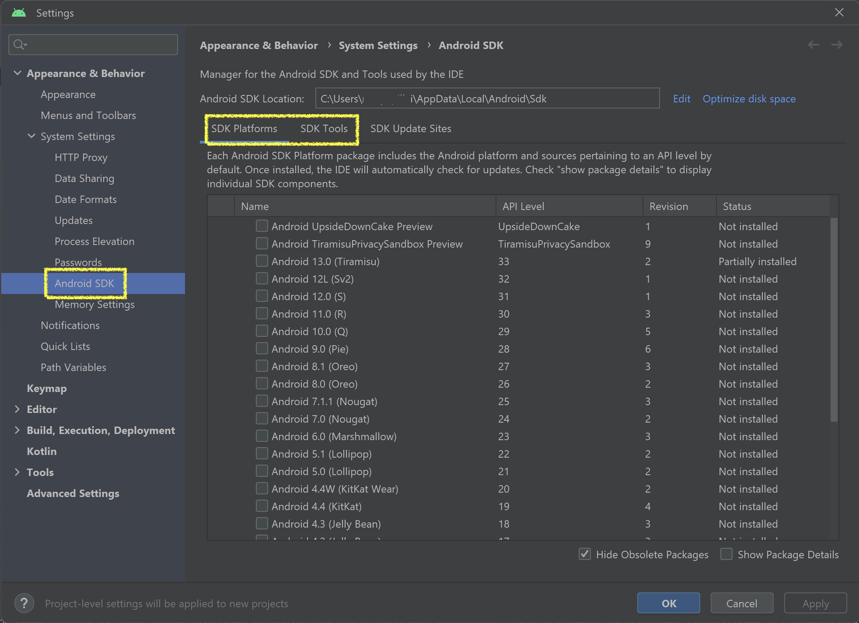Viewport: 859px width, 623px height.
Task: Click the back navigation arrow
Action: (x=814, y=45)
